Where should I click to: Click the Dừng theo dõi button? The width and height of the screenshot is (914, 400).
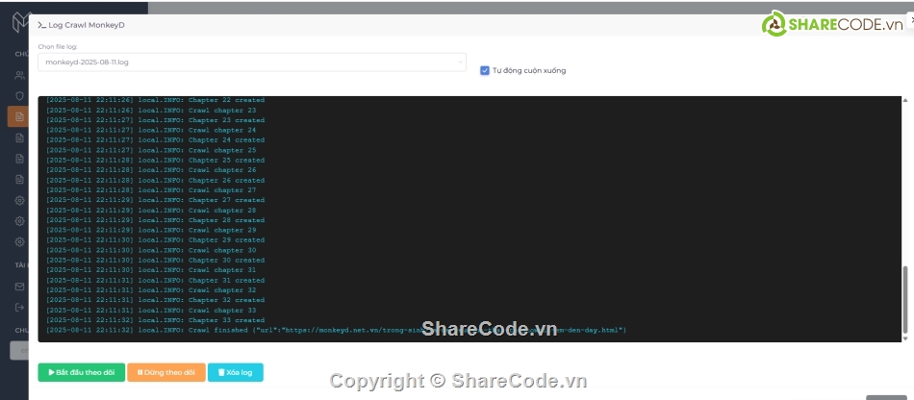[x=166, y=373]
